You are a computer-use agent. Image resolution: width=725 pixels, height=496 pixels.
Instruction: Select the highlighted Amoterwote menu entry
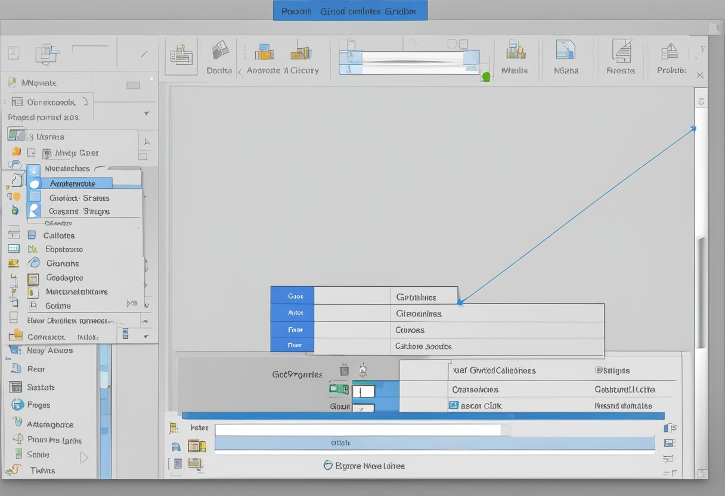(x=72, y=183)
